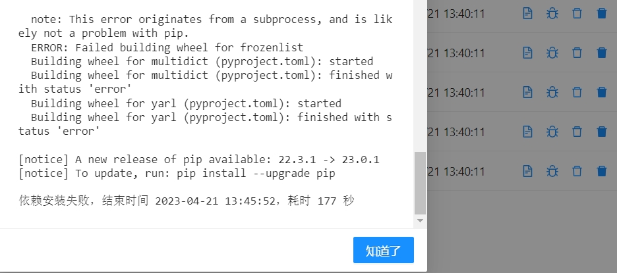617x273 pixels.
Task: Click the scrollbar down arrow in the log dialog
Action: coord(420,222)
